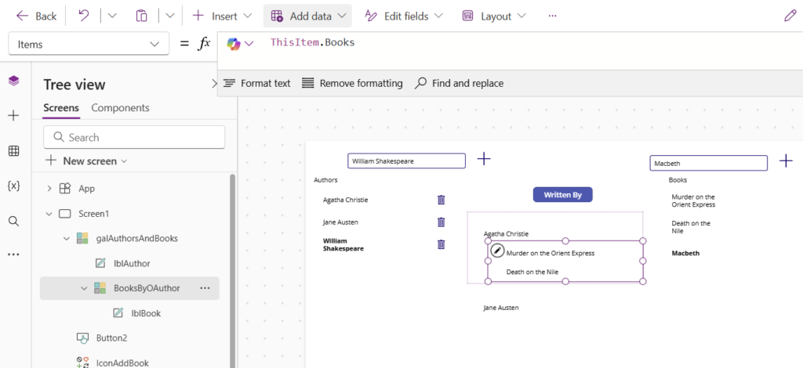Click Jane Austen label in center gallery
This screenshot has height=368, width=803.
(x=501, y=308)
